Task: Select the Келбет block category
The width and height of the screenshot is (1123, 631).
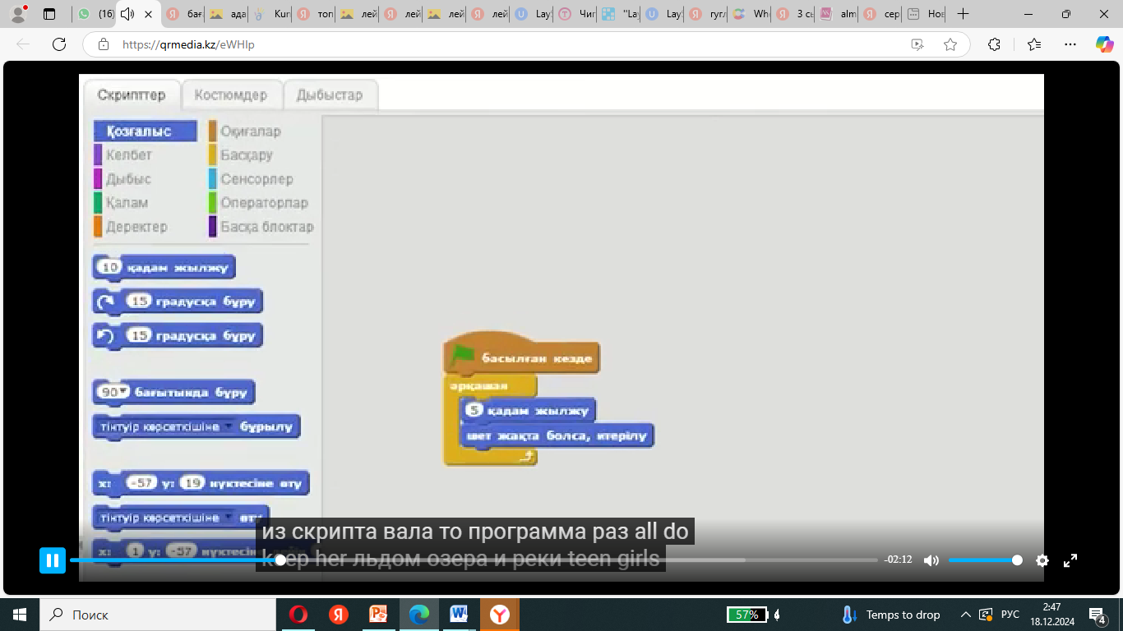Action: [123, 155]
